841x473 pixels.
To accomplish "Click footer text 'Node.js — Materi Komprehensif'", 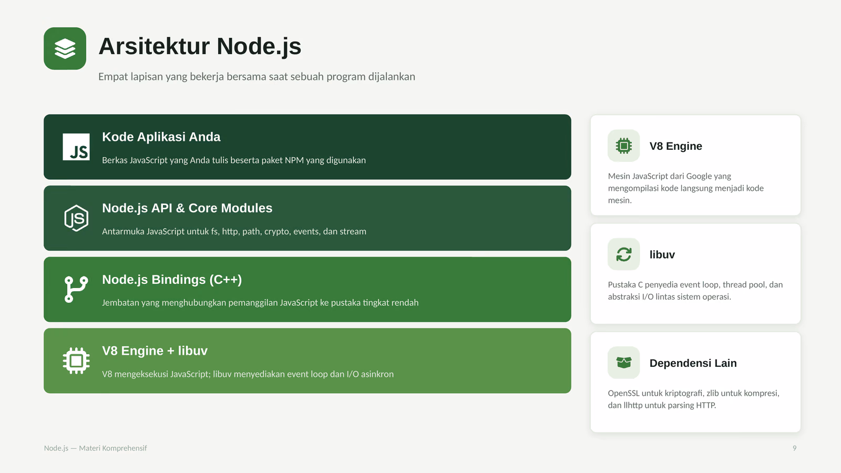I will click(95, 448).
